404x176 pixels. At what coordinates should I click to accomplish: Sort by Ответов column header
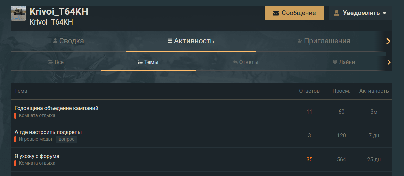(309, 91)
